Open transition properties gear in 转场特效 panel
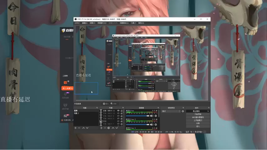The image size is (267, 150). pos(183,111)
